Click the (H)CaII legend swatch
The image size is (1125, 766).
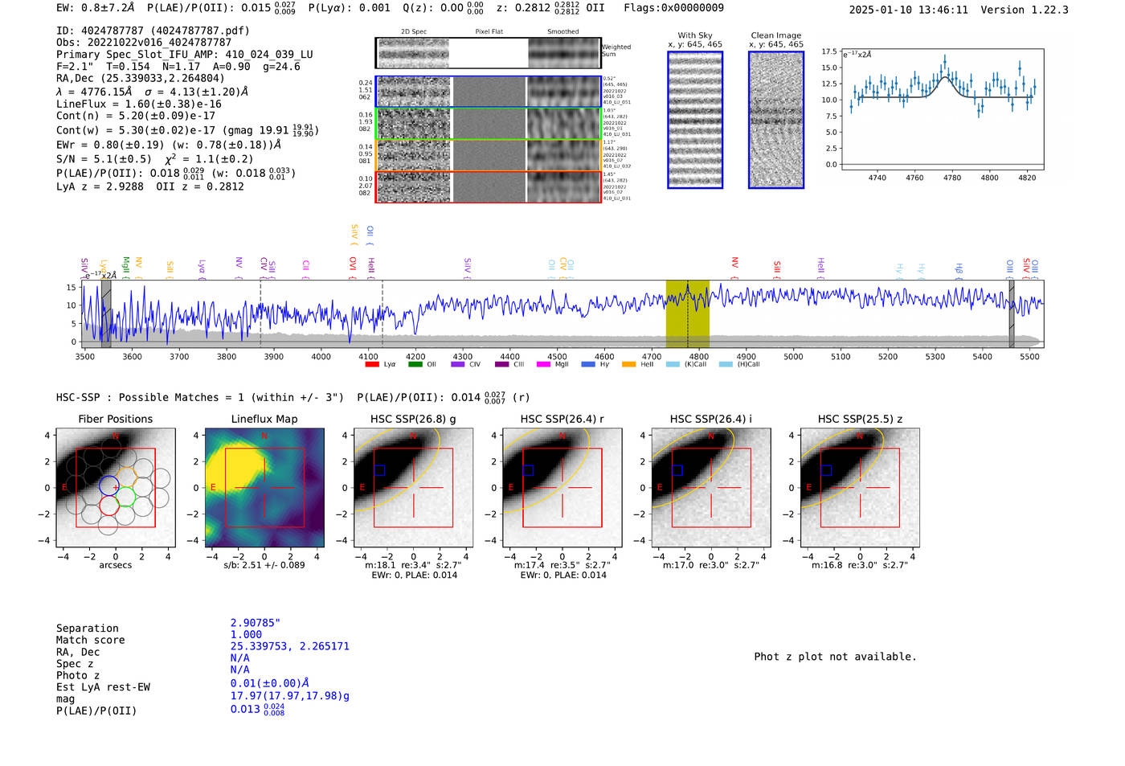pos(726,364)
